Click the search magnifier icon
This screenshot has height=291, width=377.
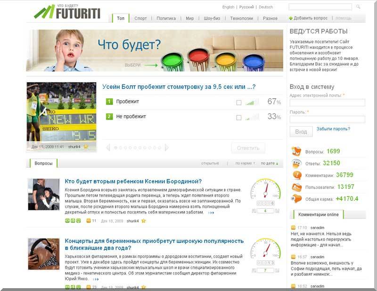(x=358, y=7)
